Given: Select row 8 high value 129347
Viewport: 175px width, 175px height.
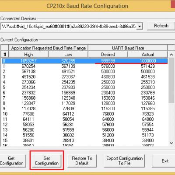Looking at the screenshot, I should coord(28,103).
